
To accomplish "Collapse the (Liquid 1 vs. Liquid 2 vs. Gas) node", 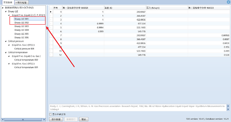I will point(9,56).
